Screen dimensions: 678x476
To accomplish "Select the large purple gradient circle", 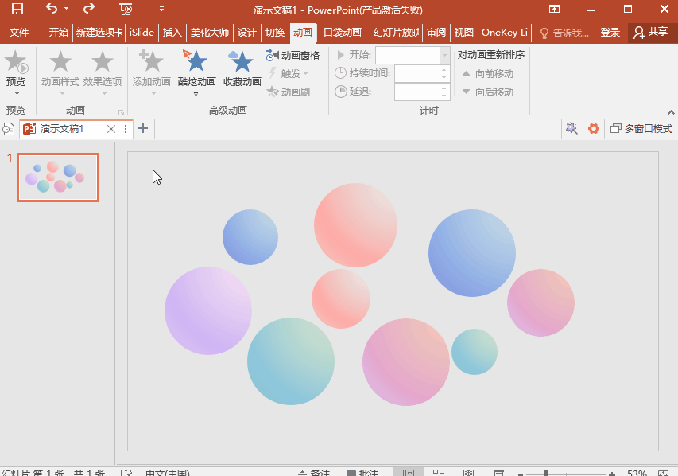I will tap(208, 310).
